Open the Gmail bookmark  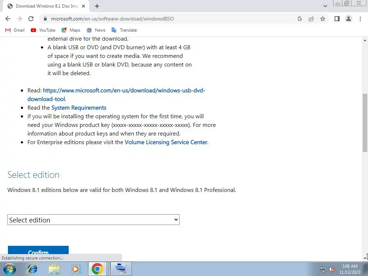tap(15, 30)
